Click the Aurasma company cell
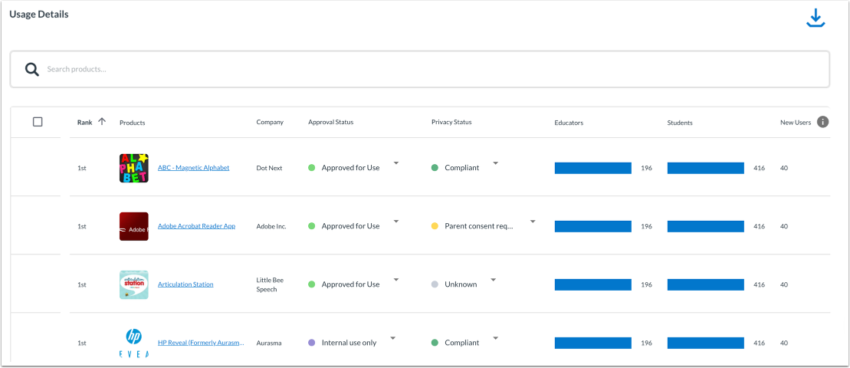Image resolution: width=850 pixels, height=368 pixels. point(269,343)
